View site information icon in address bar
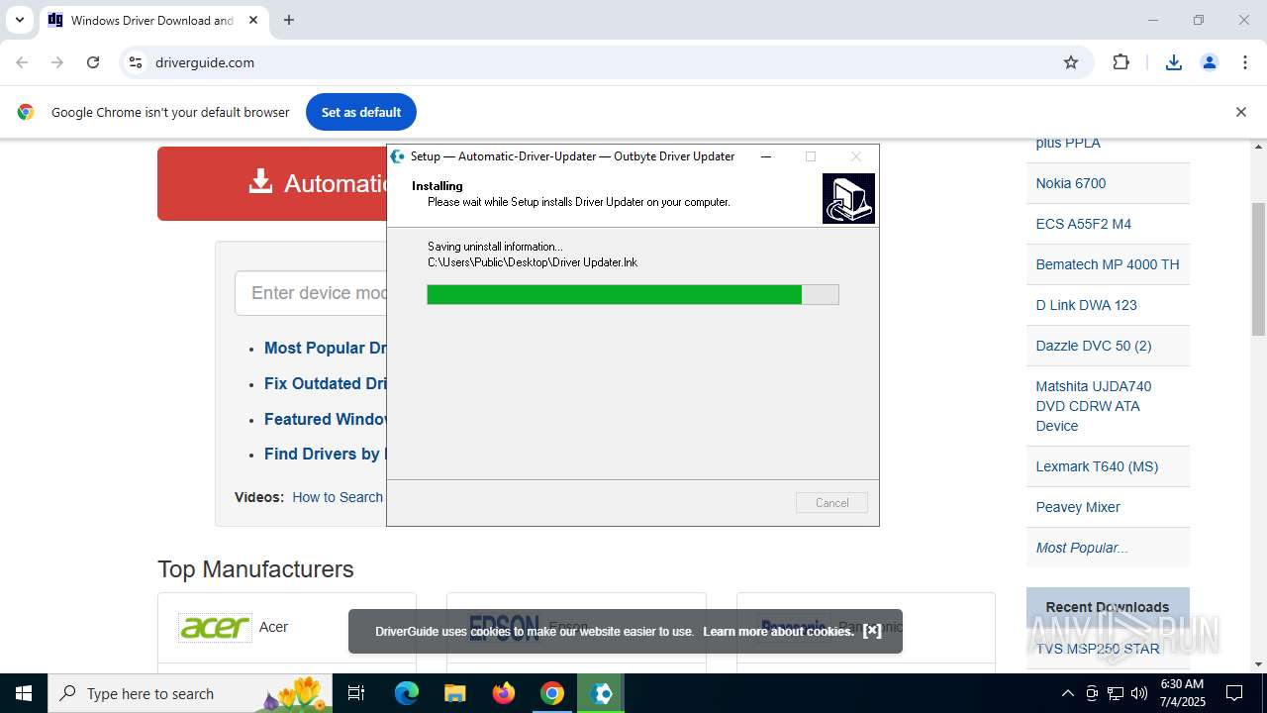 (136, 62)
